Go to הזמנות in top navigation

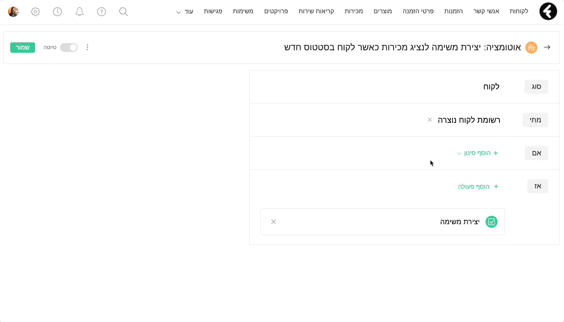pos(454,11)
